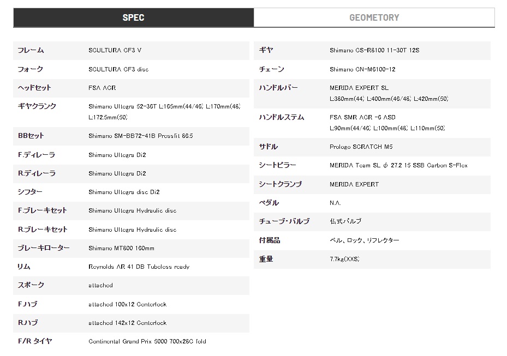
Task: Click the シートピラー row label
Action: (x=277, y=165)
